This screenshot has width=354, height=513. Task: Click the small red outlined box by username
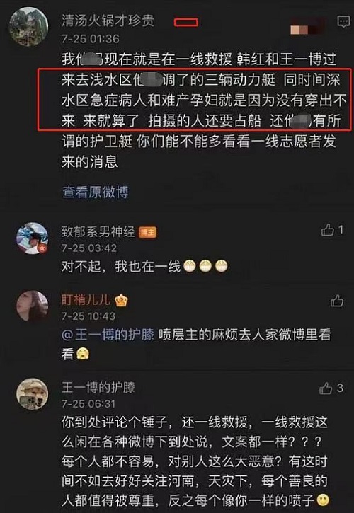[x=186, y=22]
